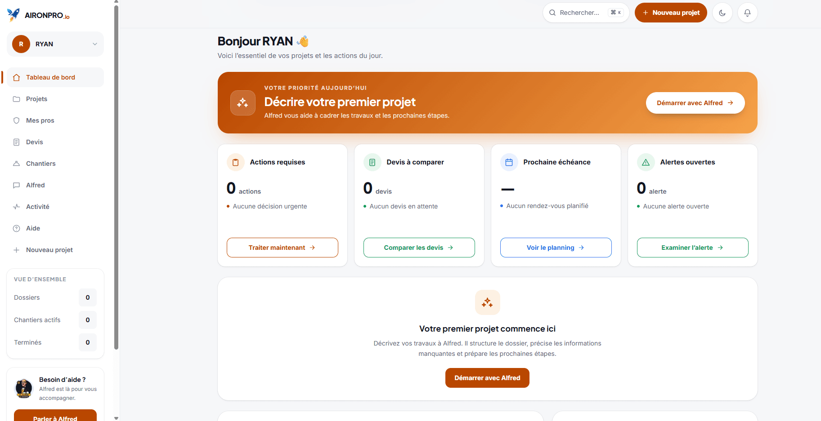Click the waving hand emoji after Bonjour RYAN

[303, 41]
